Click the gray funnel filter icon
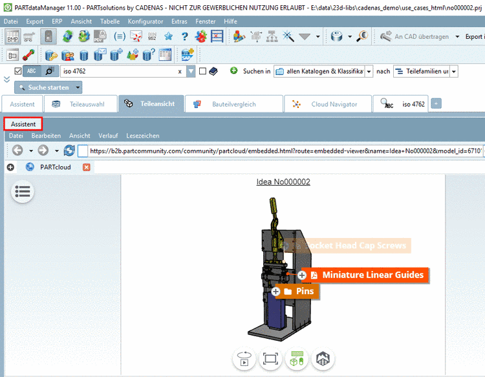The height and width of the screenshot is (377, 485). pyautogui.click(x=305, y=37)
